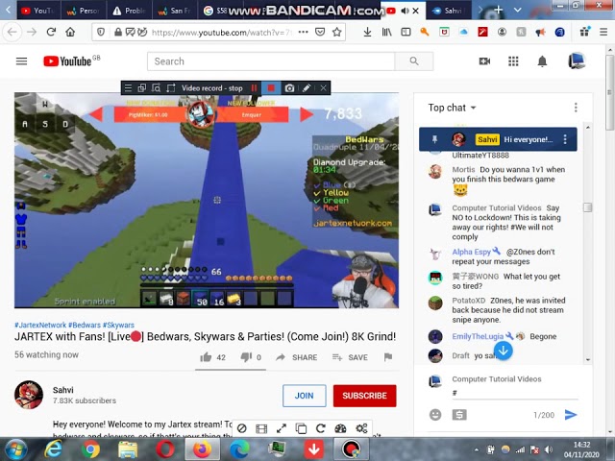Click the Firefox address bar URL
The height and width of the screenshot is (461, 615).
click(222, 32)
